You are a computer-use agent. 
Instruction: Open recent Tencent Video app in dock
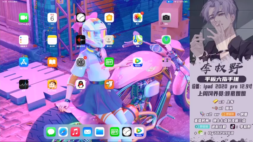(139, 132)
